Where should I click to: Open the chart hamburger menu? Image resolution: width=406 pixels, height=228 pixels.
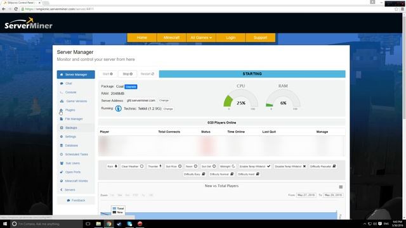(x=341, y=187)
